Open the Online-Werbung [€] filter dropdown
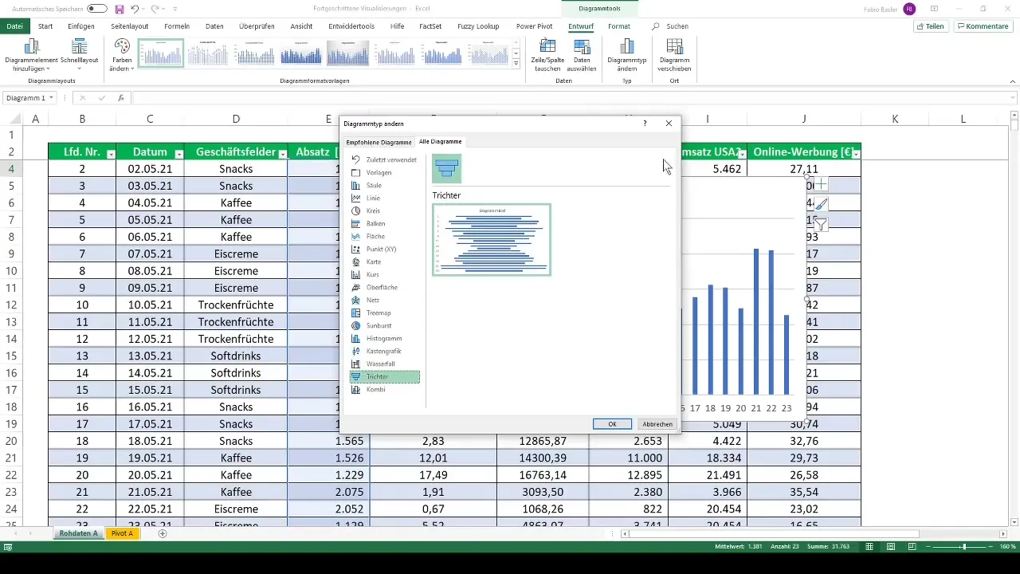 pyautogui.click(x=856, y=153)
